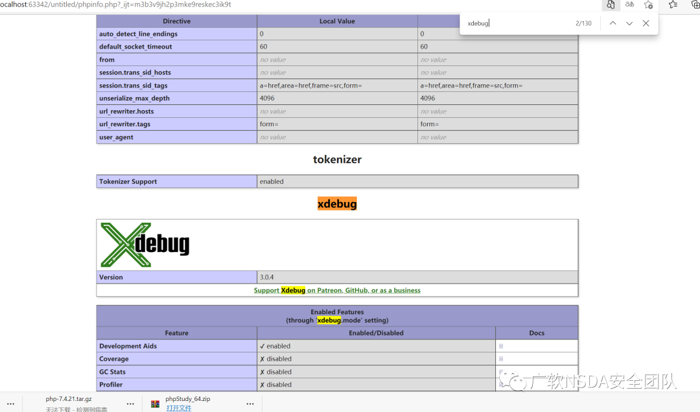The height and width of the screenshot is (412, 700).
Task: Select the Coverage feature row
Action: 114,359
